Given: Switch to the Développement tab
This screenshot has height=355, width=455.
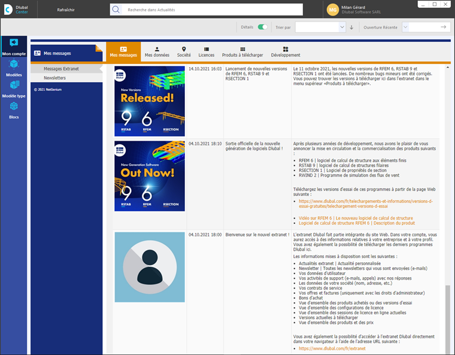Looking at the screenshot, I should point(286,51).
